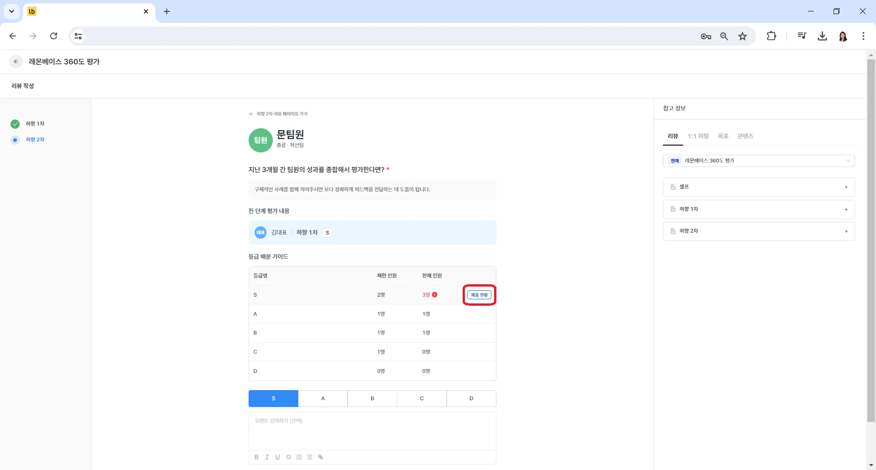Open the browser extensions menu
This screenshot has width=876, height=470.
click(x=772, y=36)
